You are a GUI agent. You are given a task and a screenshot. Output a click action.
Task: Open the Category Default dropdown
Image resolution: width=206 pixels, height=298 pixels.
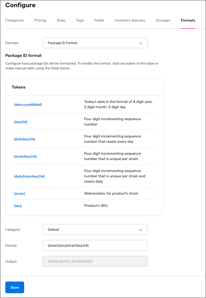click(x=95, y=229)
